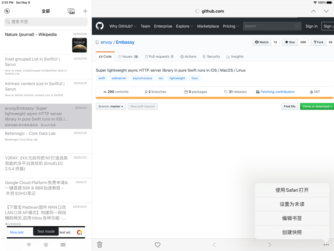Sign in to GitHub

coord(311,26)
